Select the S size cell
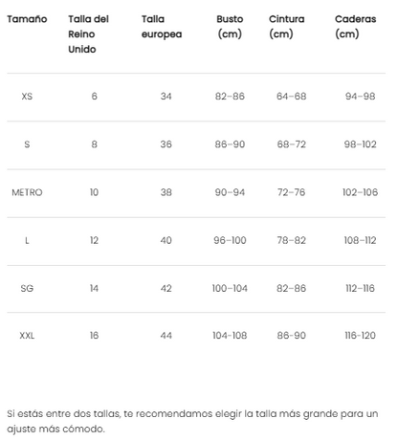 pyautogui.click(x=27, y=144)
